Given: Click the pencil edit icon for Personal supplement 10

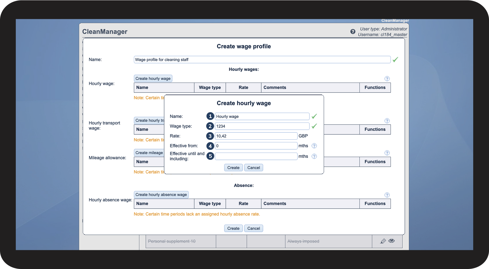Looking at the screenshot, I should [x=383, y=241].
